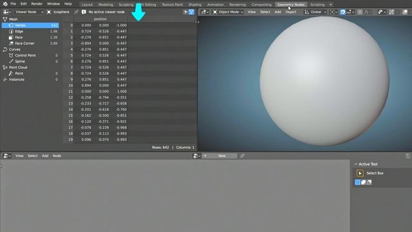Switch to the Layout workspace tab

pyautogui.click(x=87, y=5)
